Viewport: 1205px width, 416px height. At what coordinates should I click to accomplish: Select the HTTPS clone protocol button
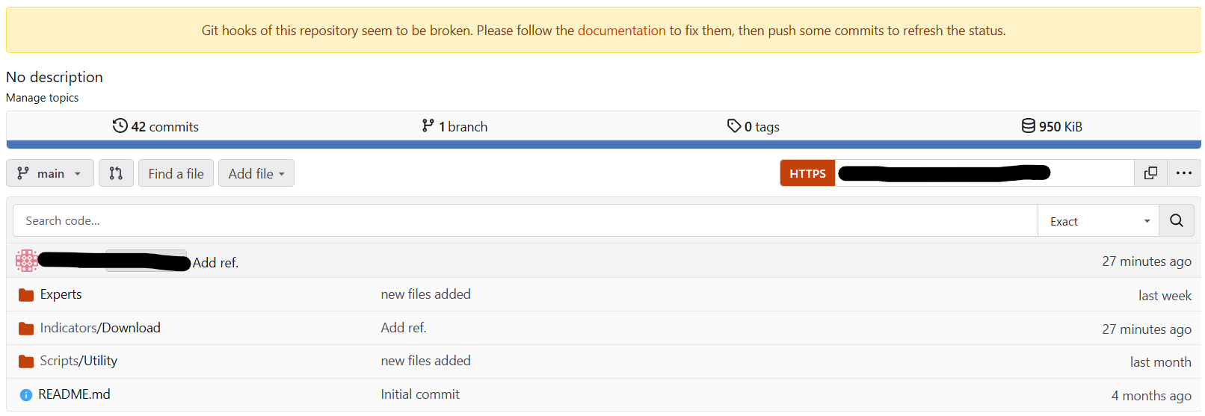coord(807,173)
